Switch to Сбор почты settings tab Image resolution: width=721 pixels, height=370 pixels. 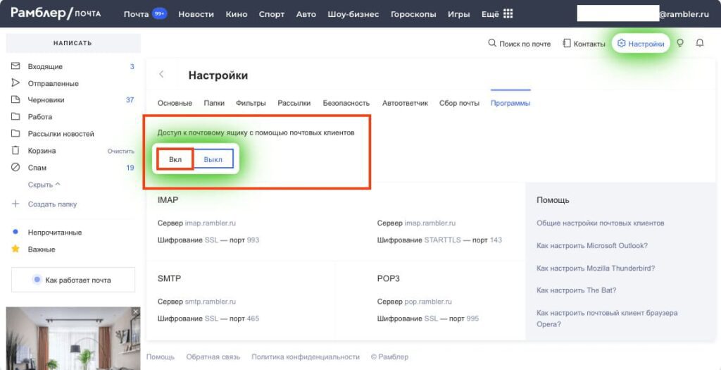[x=459, y=103]
